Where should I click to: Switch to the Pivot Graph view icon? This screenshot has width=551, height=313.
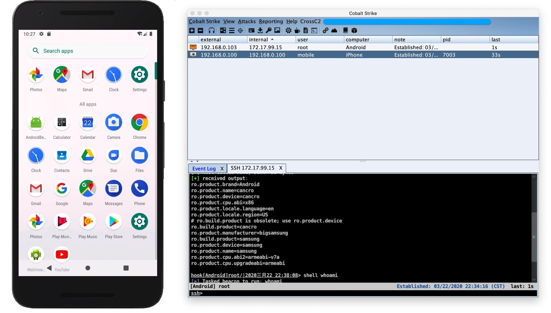[x=223, y=31]
